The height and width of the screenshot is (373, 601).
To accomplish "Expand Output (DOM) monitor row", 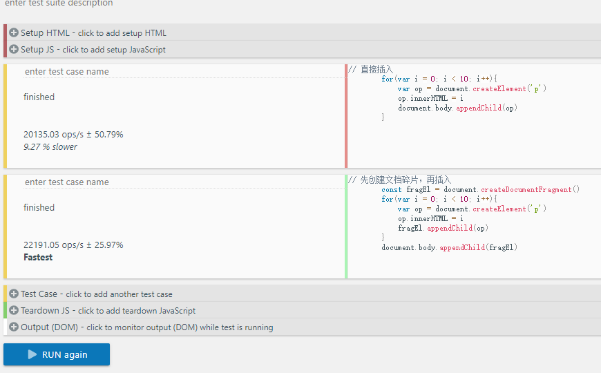I will (x=302, y=327).
